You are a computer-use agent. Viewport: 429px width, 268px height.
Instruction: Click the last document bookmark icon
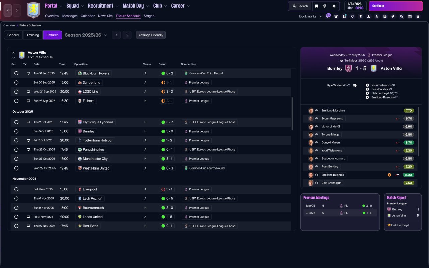coord(418,16)
